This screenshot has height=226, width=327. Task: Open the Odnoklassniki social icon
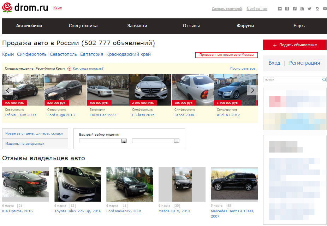click(287, 8)
